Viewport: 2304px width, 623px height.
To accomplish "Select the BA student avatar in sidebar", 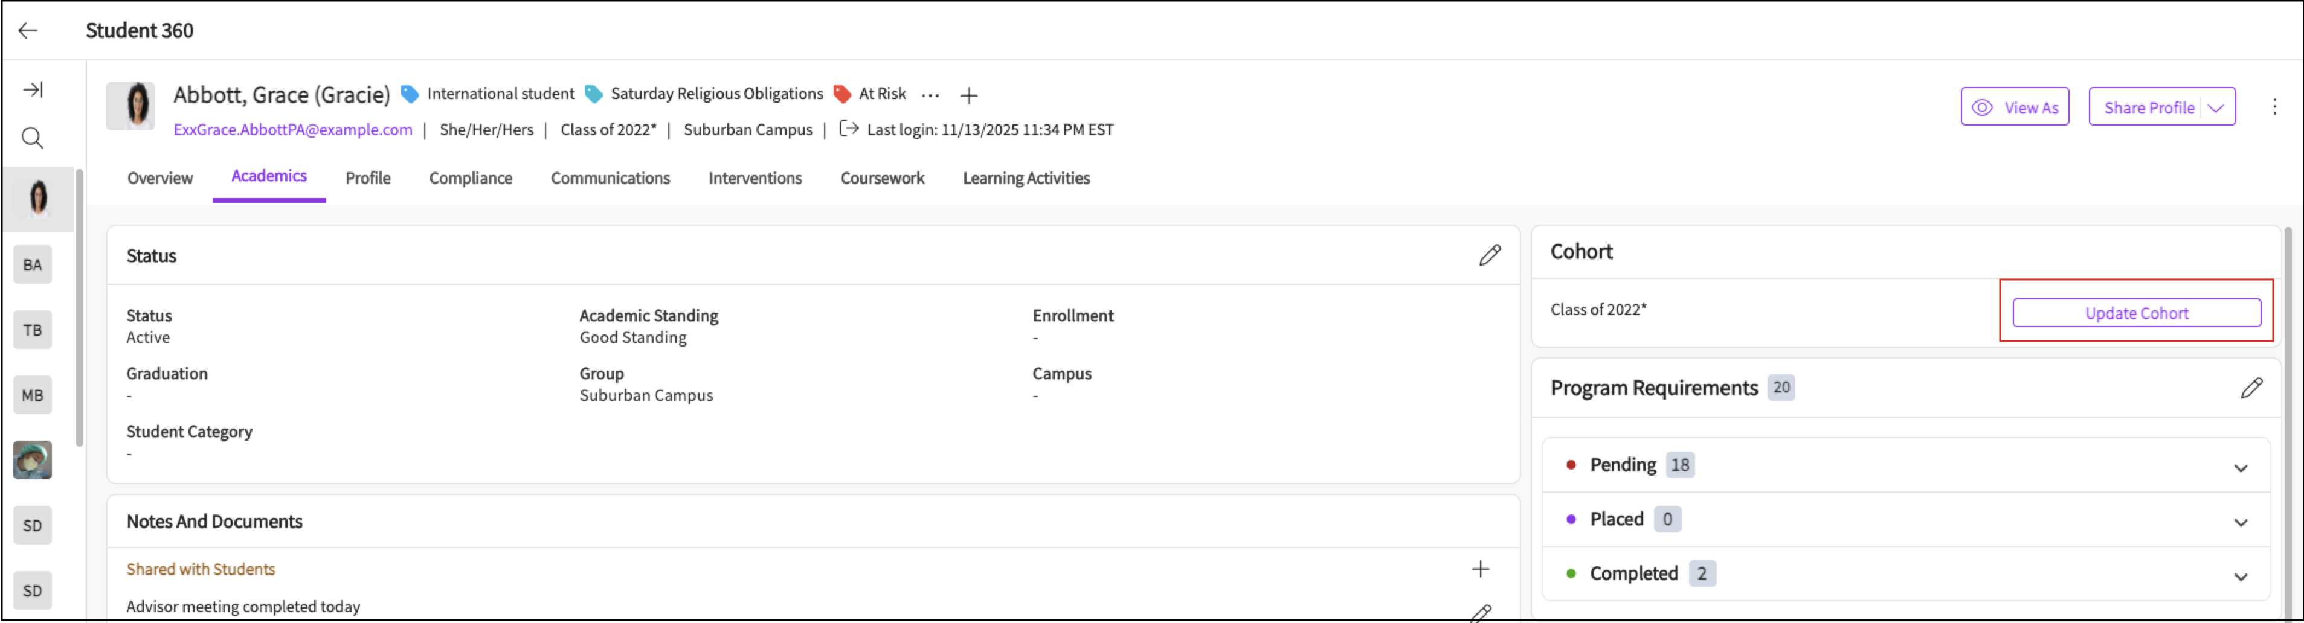I will point(33,264).
